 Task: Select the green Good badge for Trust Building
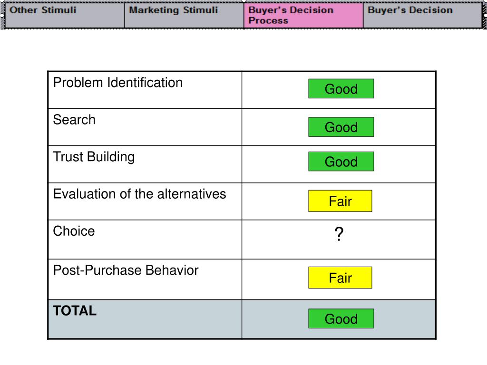pos(341,162)
